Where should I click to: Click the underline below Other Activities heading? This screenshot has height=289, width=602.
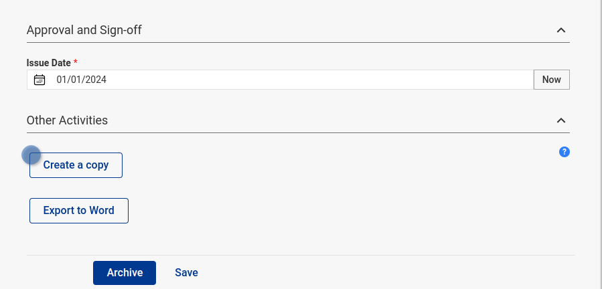298,132
